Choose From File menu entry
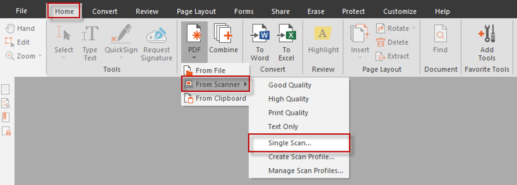This screenshot has width=517, height=185. (215, 70)
